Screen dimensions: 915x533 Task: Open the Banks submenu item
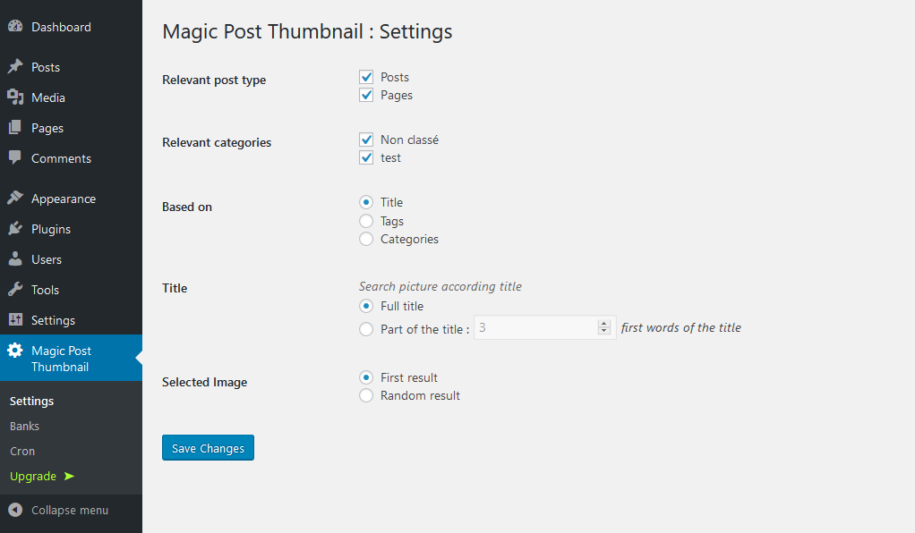click(x=24, y=427)
